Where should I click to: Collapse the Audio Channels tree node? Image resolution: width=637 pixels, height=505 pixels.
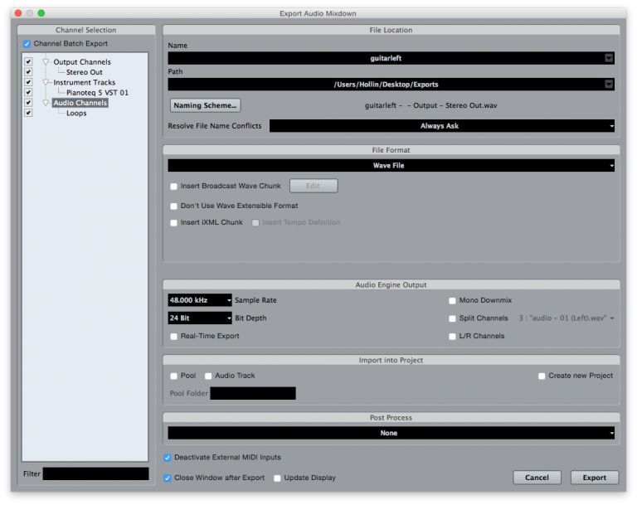pos(46,103)
